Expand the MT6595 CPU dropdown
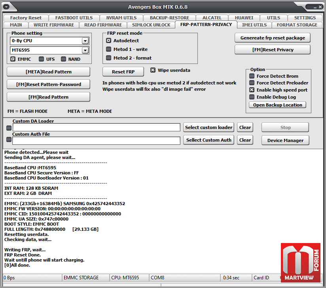The image size is (326, 288). coord(85,50)
